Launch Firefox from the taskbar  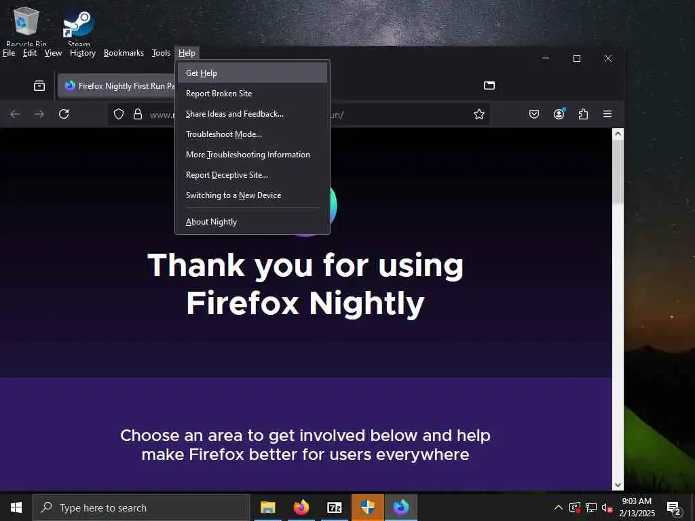301,507
